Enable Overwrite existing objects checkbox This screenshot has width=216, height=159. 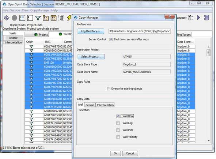coord(109,88)
